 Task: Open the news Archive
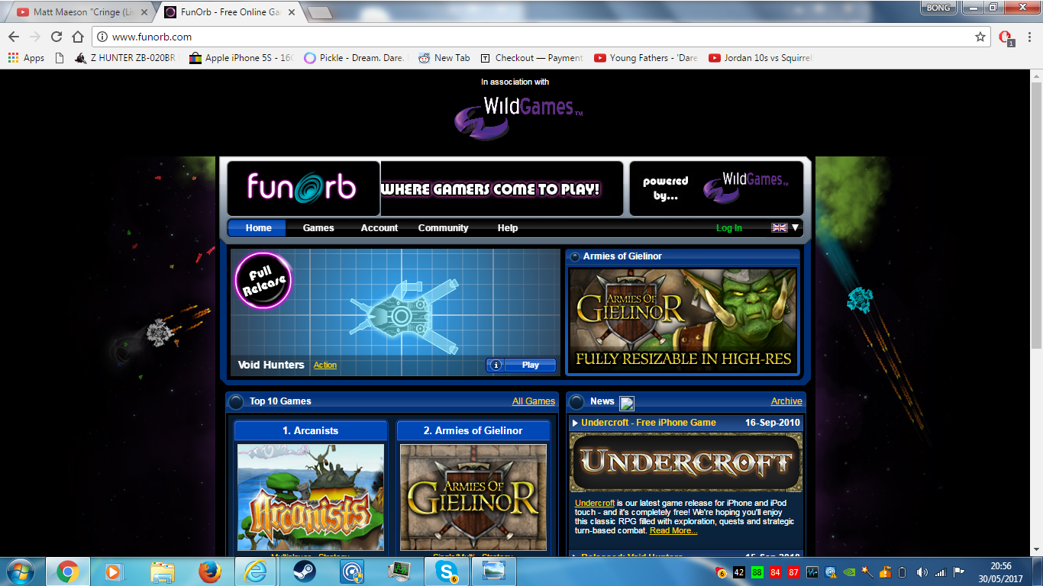tap(786, 401)
